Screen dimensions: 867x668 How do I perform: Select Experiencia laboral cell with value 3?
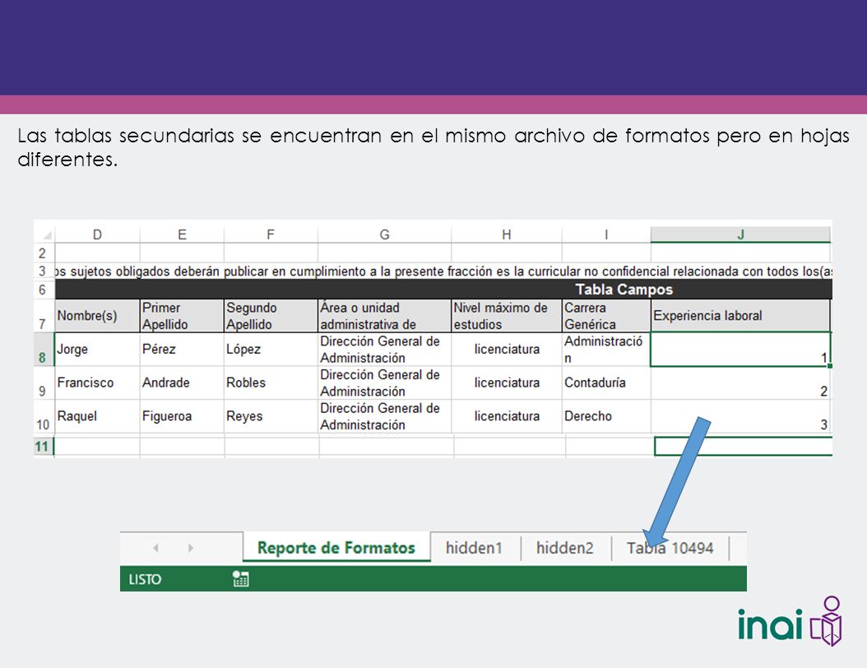(x=740, y=416)
